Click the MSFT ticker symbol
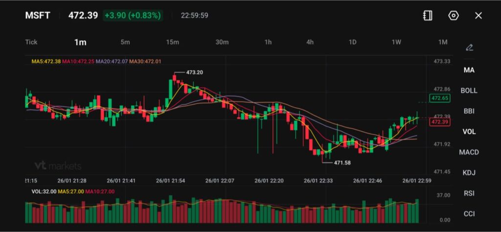Screen dimensions: 501x232 coord(38,16)
